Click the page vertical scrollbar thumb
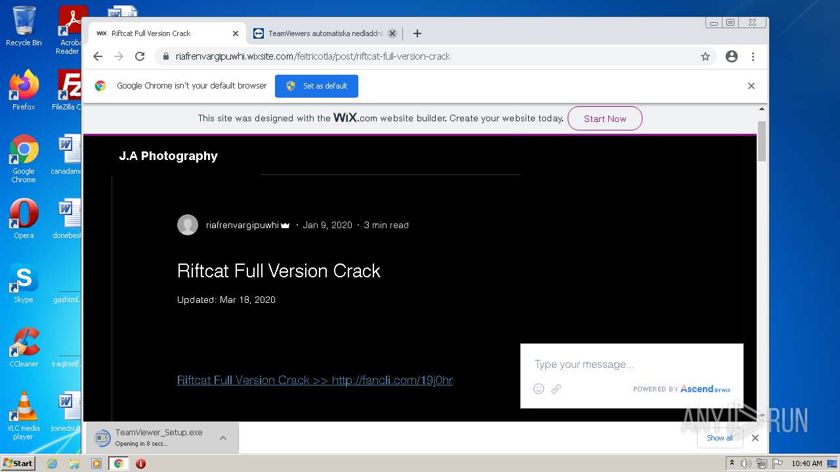The width and height of the screenshot is (840, 472). pyautogui.click(x=762, y=141)
